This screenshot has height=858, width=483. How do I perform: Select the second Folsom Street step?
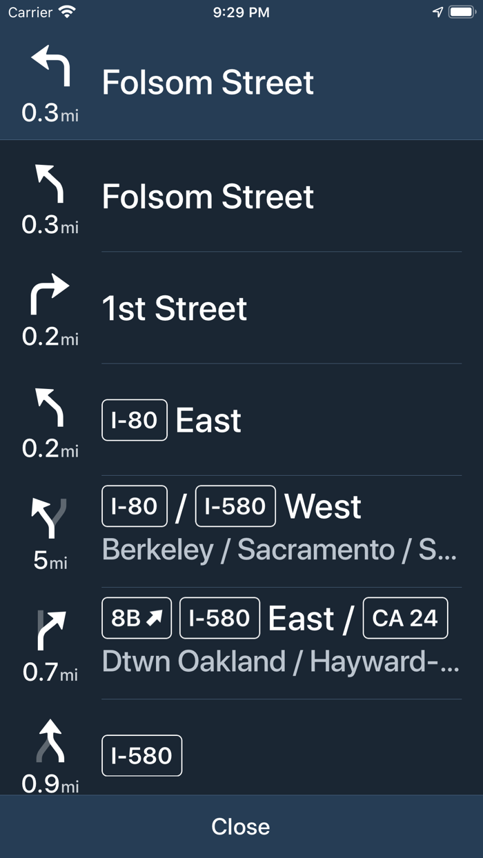[x=208, y=197]
